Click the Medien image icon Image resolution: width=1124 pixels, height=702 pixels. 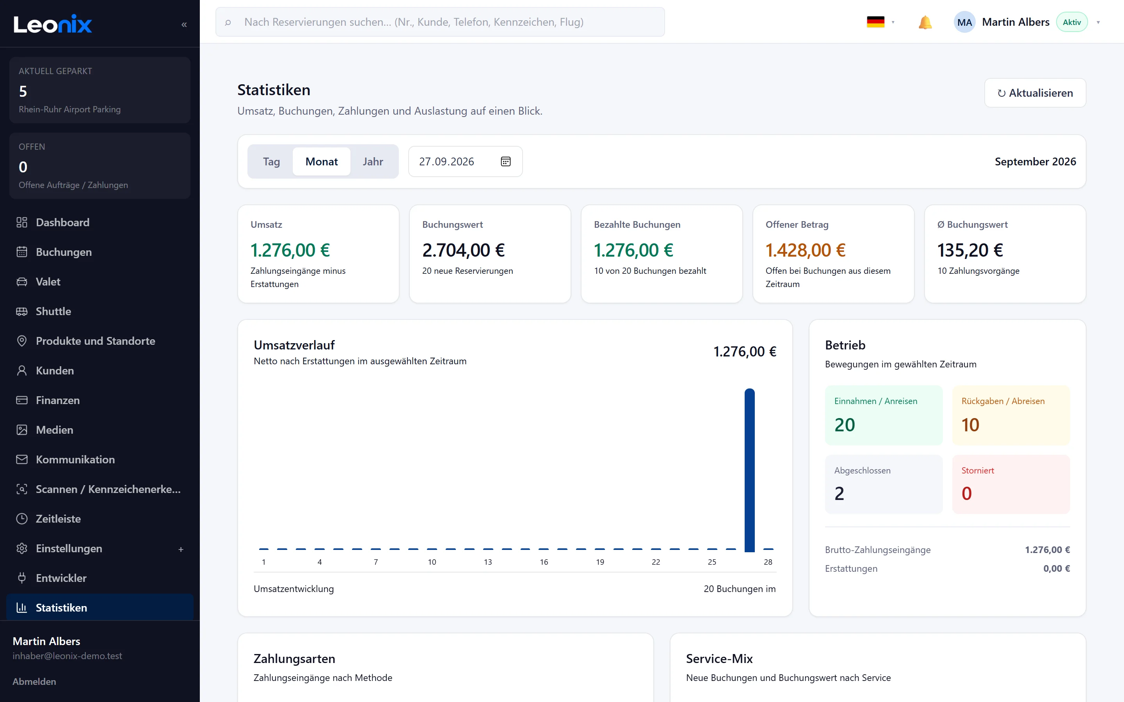22,430
